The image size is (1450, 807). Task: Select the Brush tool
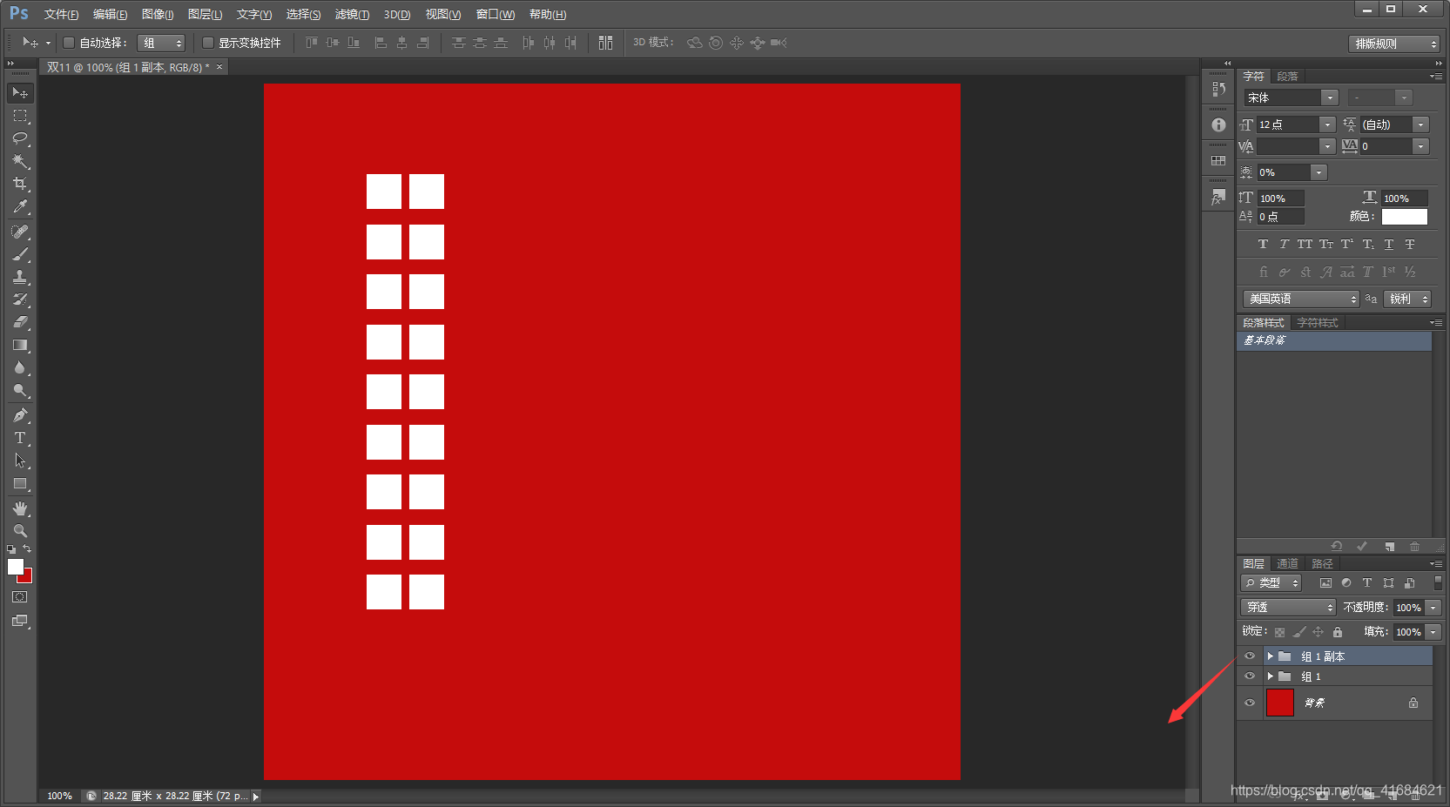coord(20,254)
